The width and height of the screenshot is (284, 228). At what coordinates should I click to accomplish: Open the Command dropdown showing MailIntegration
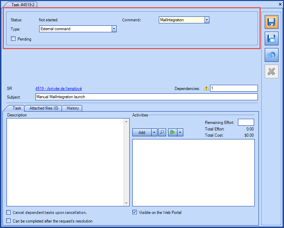coord(207,20)
